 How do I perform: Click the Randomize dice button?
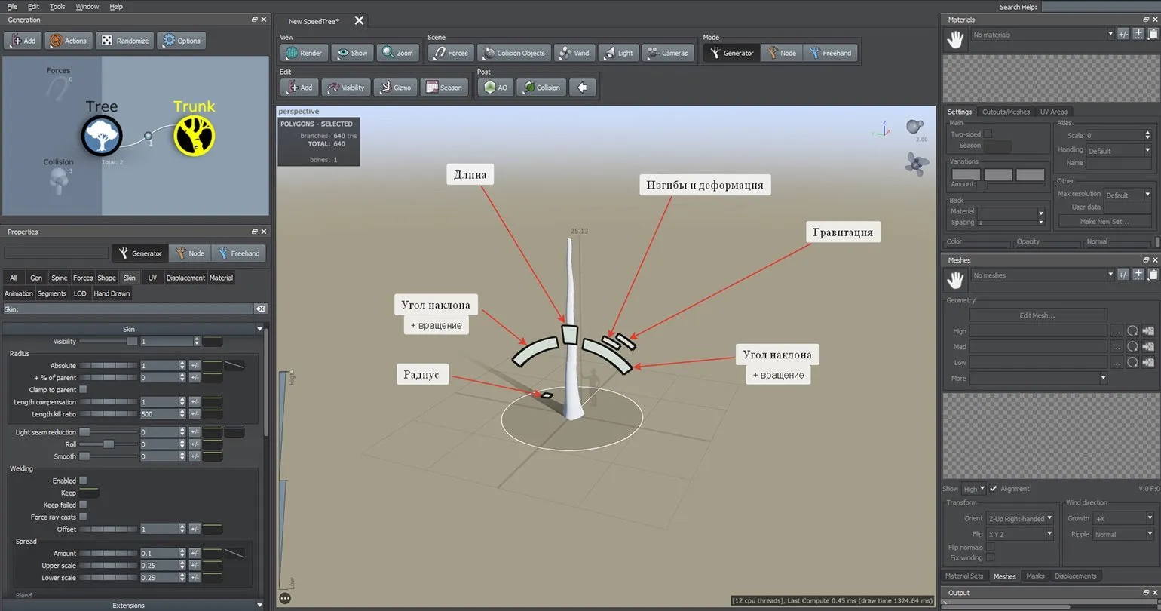coord(125,41)
